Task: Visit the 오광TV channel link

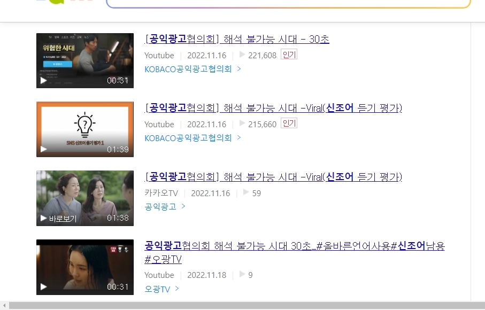Action: (157, 289)
